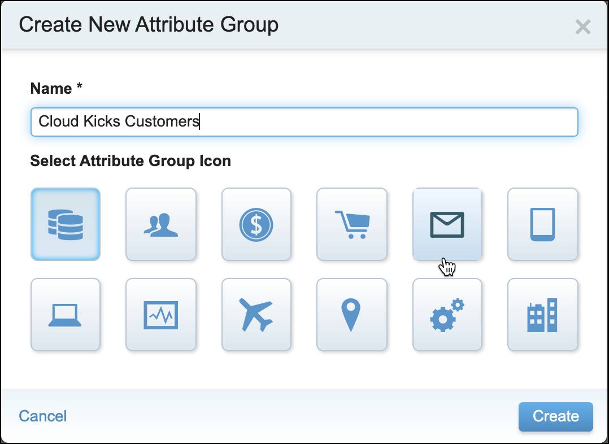This screenshot has width=609, height=444.
Task: Select the map location pin icon
Action: [352, 315]
